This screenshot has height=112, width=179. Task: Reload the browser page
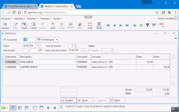[x=14, y=12]
